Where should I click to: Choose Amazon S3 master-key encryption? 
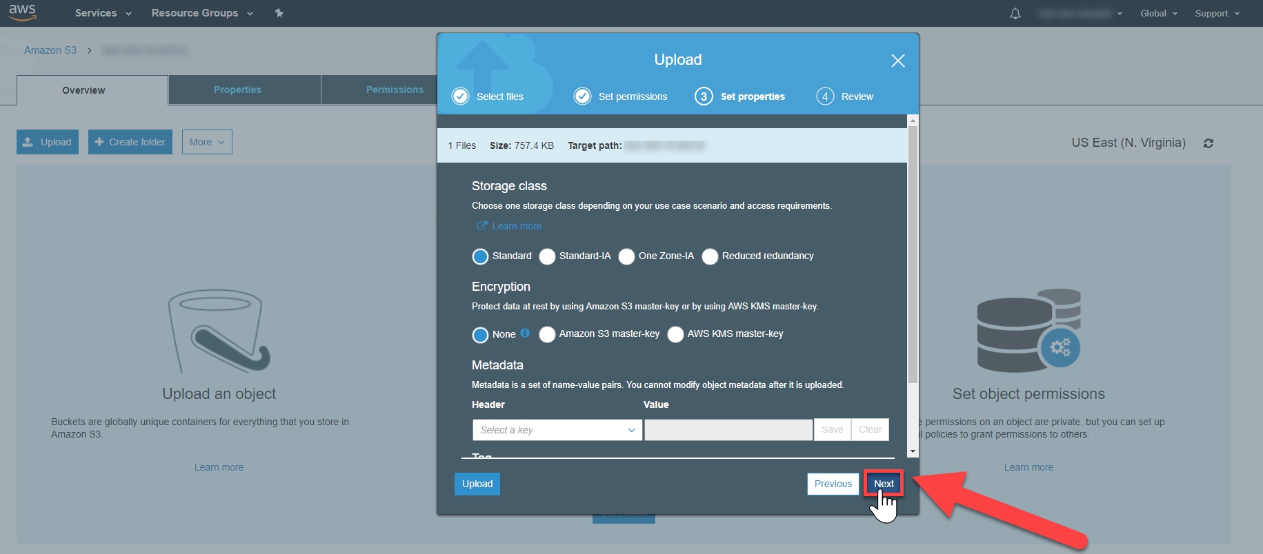[x=547, y=334]
